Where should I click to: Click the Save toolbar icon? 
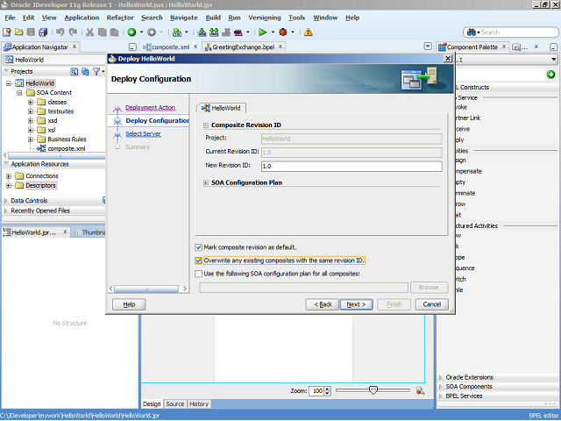(x=31, y=32)
